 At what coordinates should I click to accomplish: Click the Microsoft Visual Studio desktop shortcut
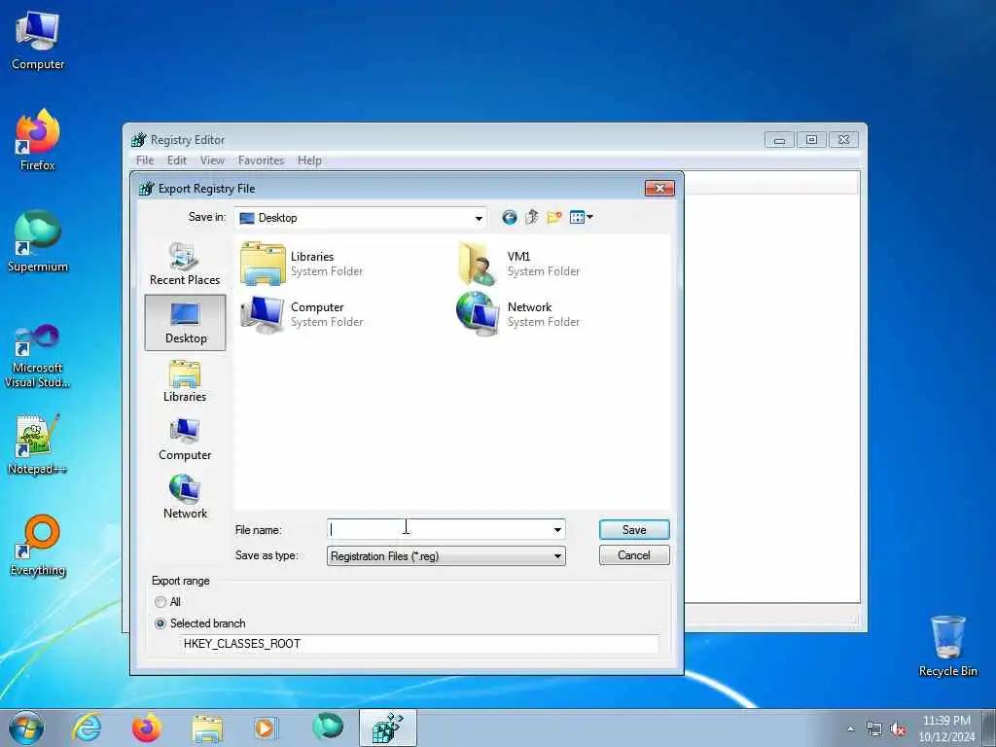pyautogui.click(x=38, y=356)
